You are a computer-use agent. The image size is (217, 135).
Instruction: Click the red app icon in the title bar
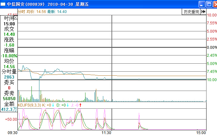coord(3,4)
